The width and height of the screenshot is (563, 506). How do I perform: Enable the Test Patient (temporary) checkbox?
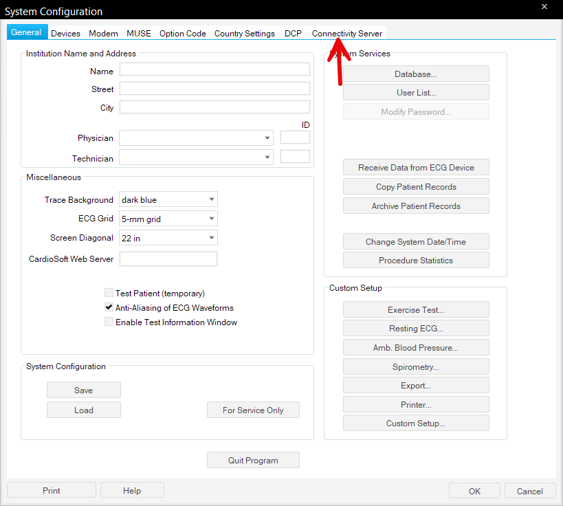click(109, 293)
